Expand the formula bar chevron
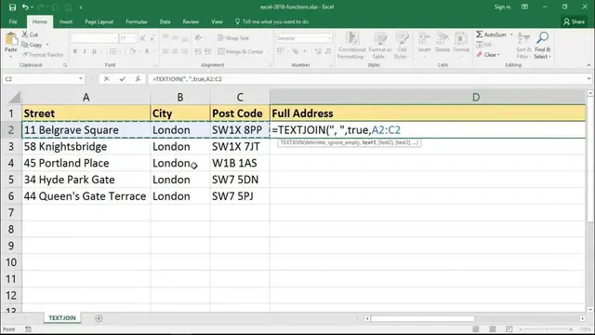 pos(588,79)
